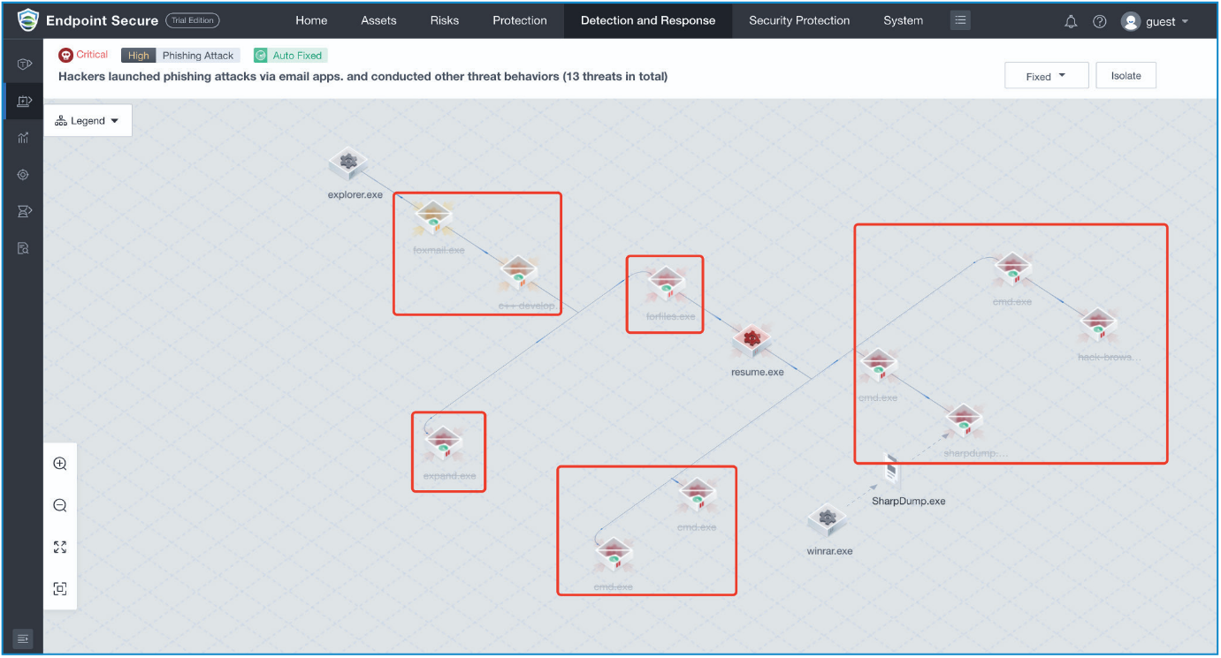1221x658 pixels.
Task: Open the Legend dropdown
Action: click(88, 121)
